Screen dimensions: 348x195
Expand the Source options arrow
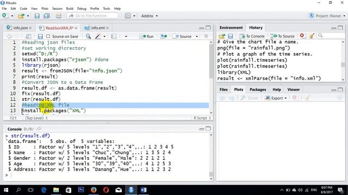(197, 36)
